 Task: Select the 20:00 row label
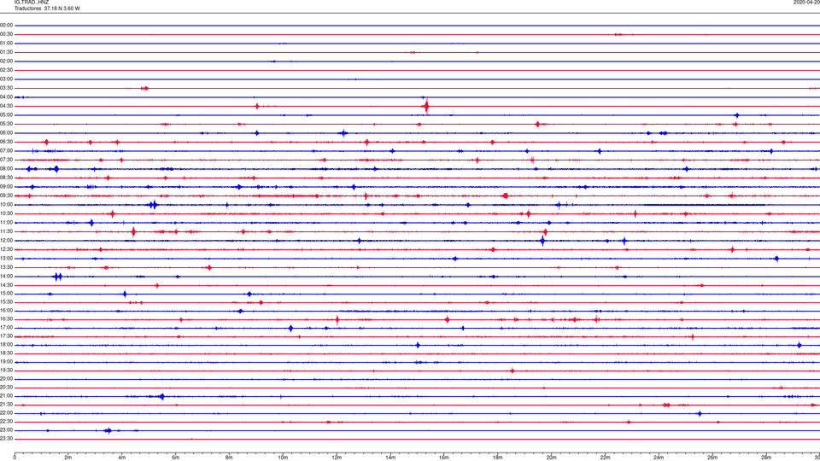point(7,379)
